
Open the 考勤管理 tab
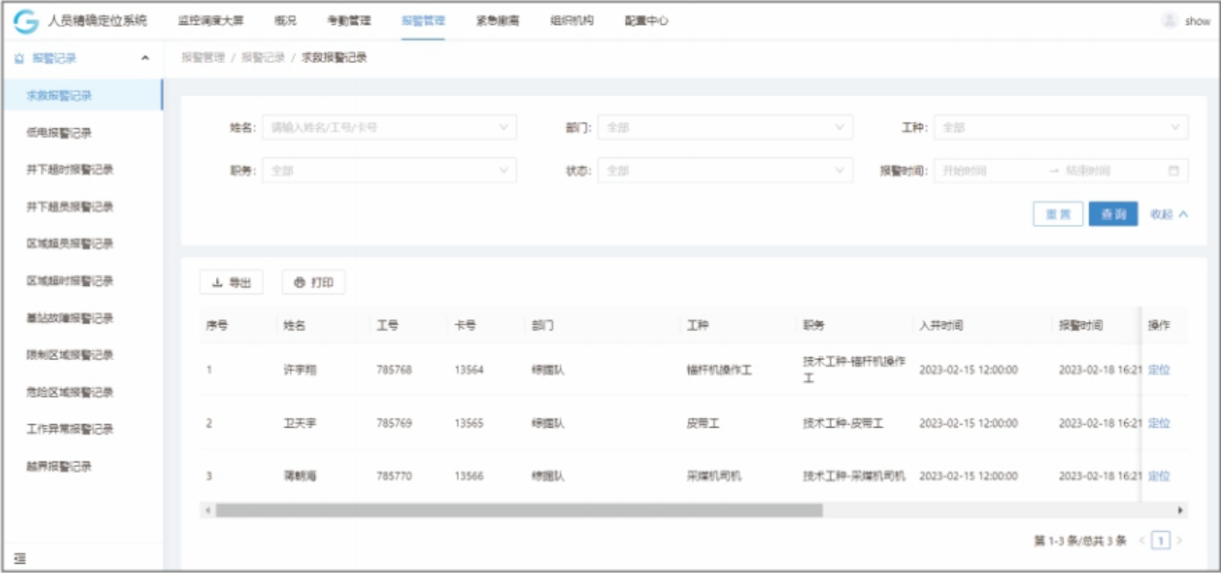(349, 21)
